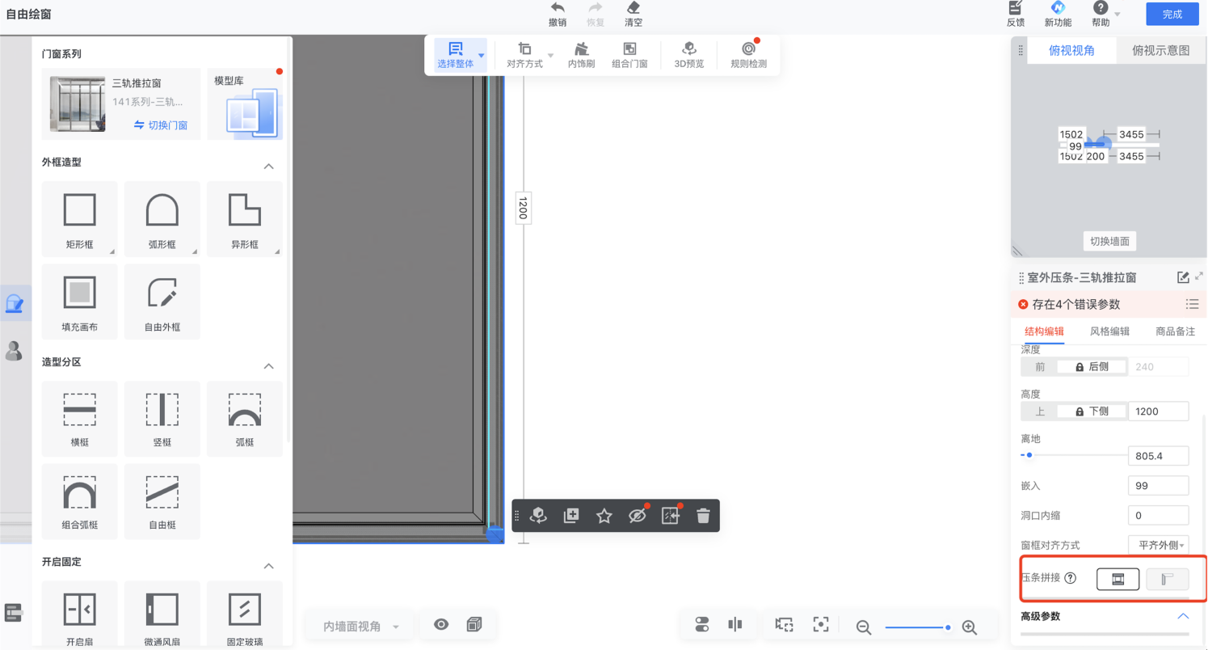Click the 完成 finish button

(x=1172, y=14)
